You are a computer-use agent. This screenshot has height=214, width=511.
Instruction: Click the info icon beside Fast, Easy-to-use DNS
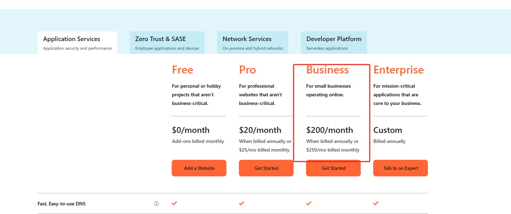point(156,204)
